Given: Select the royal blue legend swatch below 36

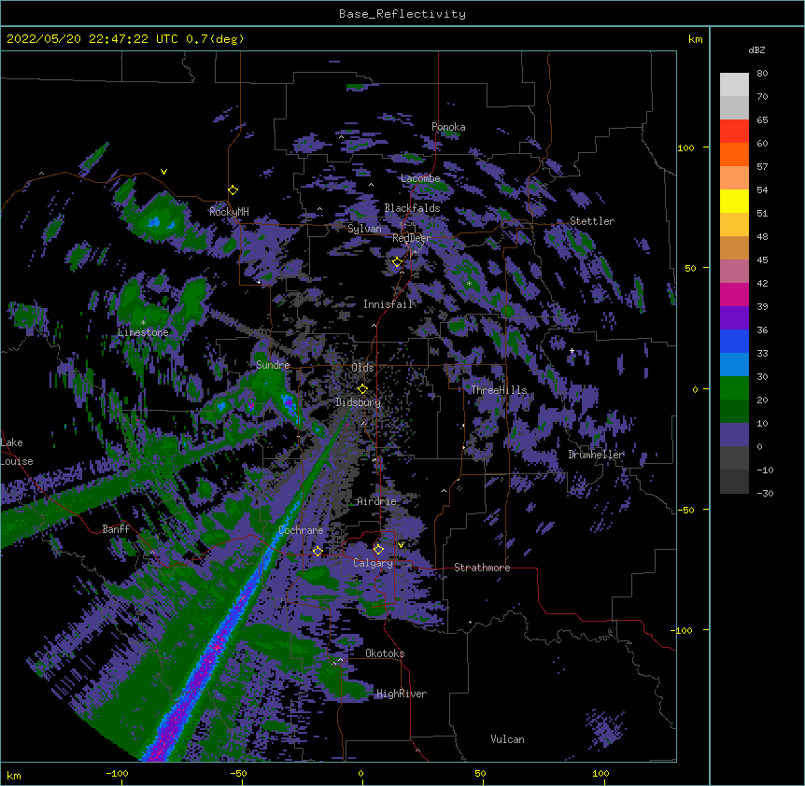Looking at the screenshot, I should pyautogui.click(x=734, y=341).
